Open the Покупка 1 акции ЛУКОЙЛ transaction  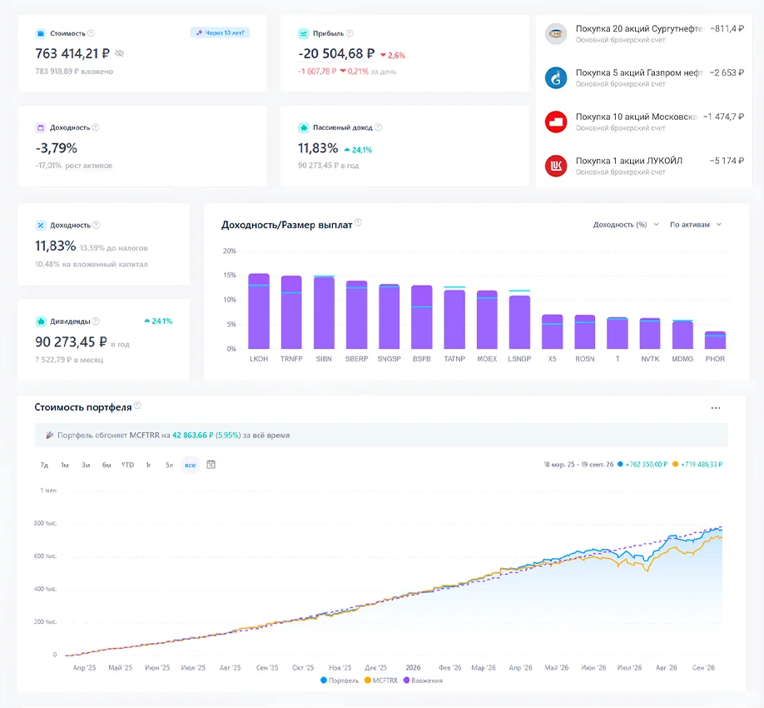(644, 166)
